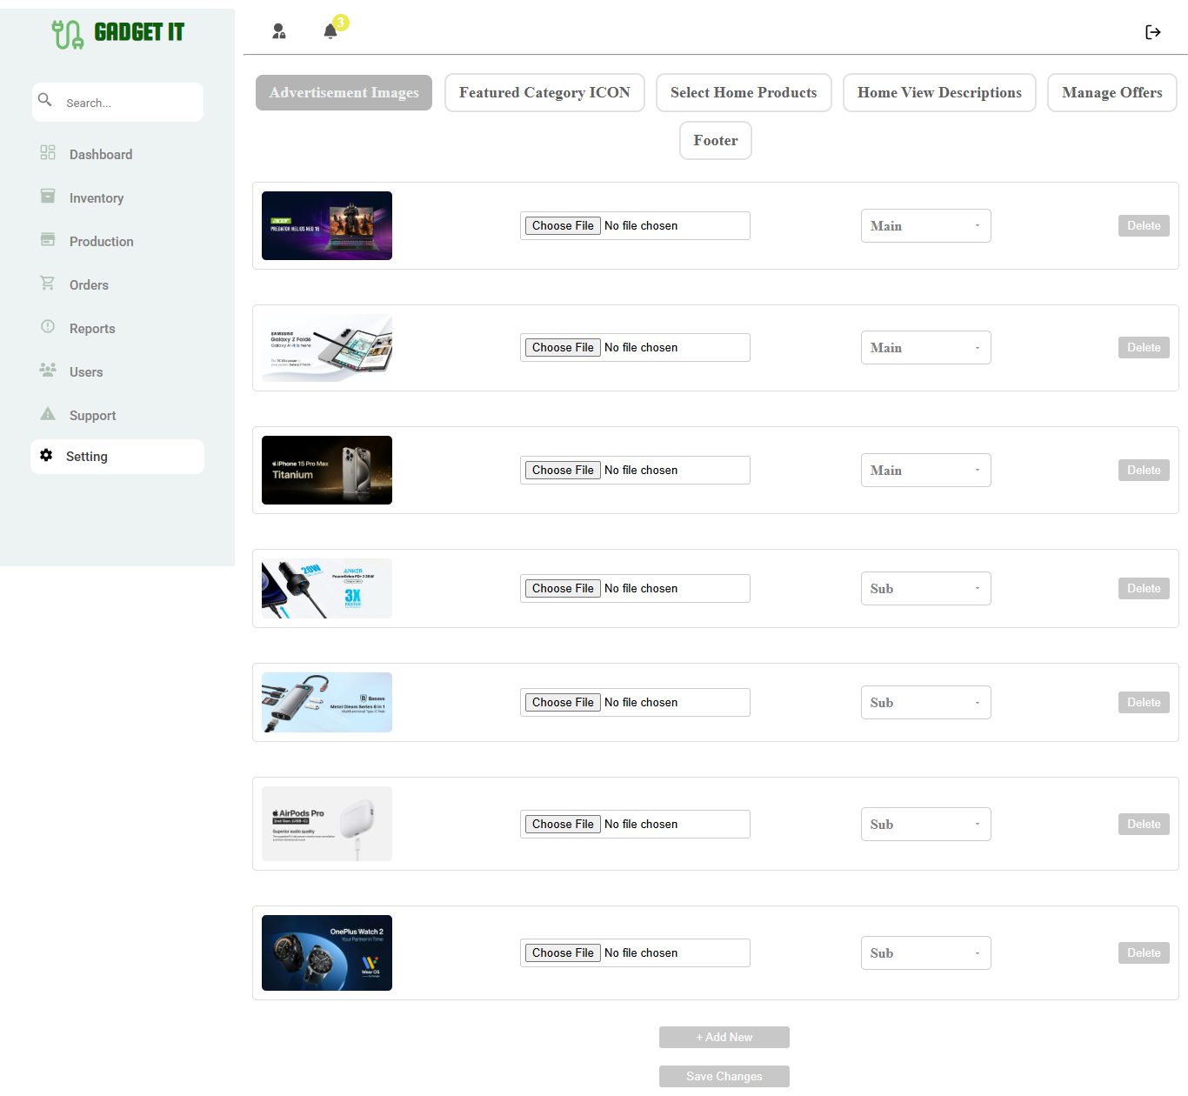
Task: Expand the Sub dropdown on the OnePlus Watch row
Action: (925, 952)
